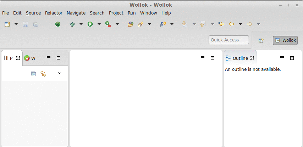Open the Navigate menu
Viewport: 303px width, 147px height.
(76, 13)
